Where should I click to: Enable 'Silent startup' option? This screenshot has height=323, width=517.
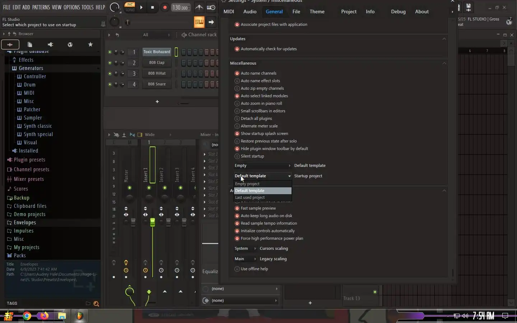(x=237, y=156)
